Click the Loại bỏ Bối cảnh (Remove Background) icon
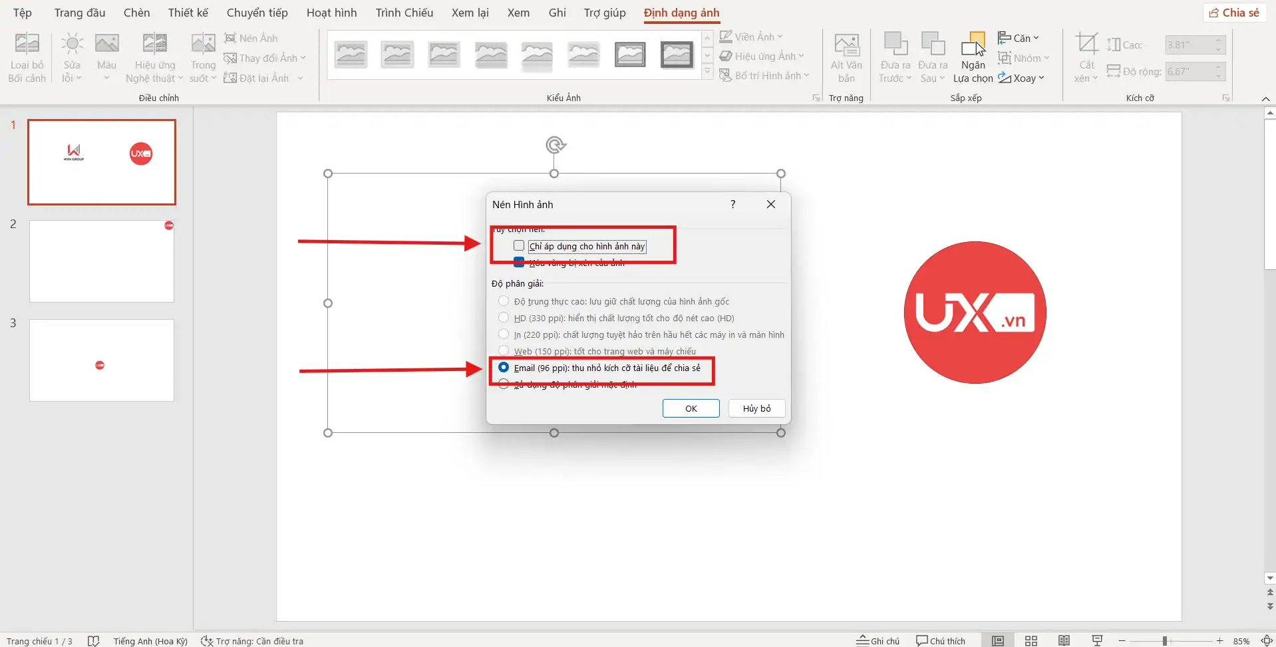This screenshot has height=647, width=1276. (x=27, y=58)
